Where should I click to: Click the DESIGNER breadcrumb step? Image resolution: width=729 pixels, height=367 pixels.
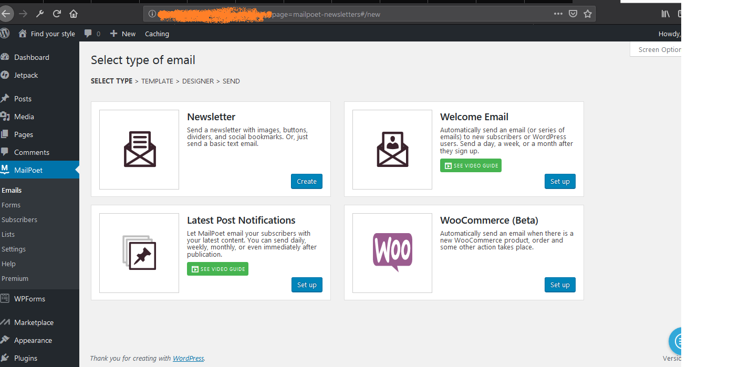(x=198, y=81)
